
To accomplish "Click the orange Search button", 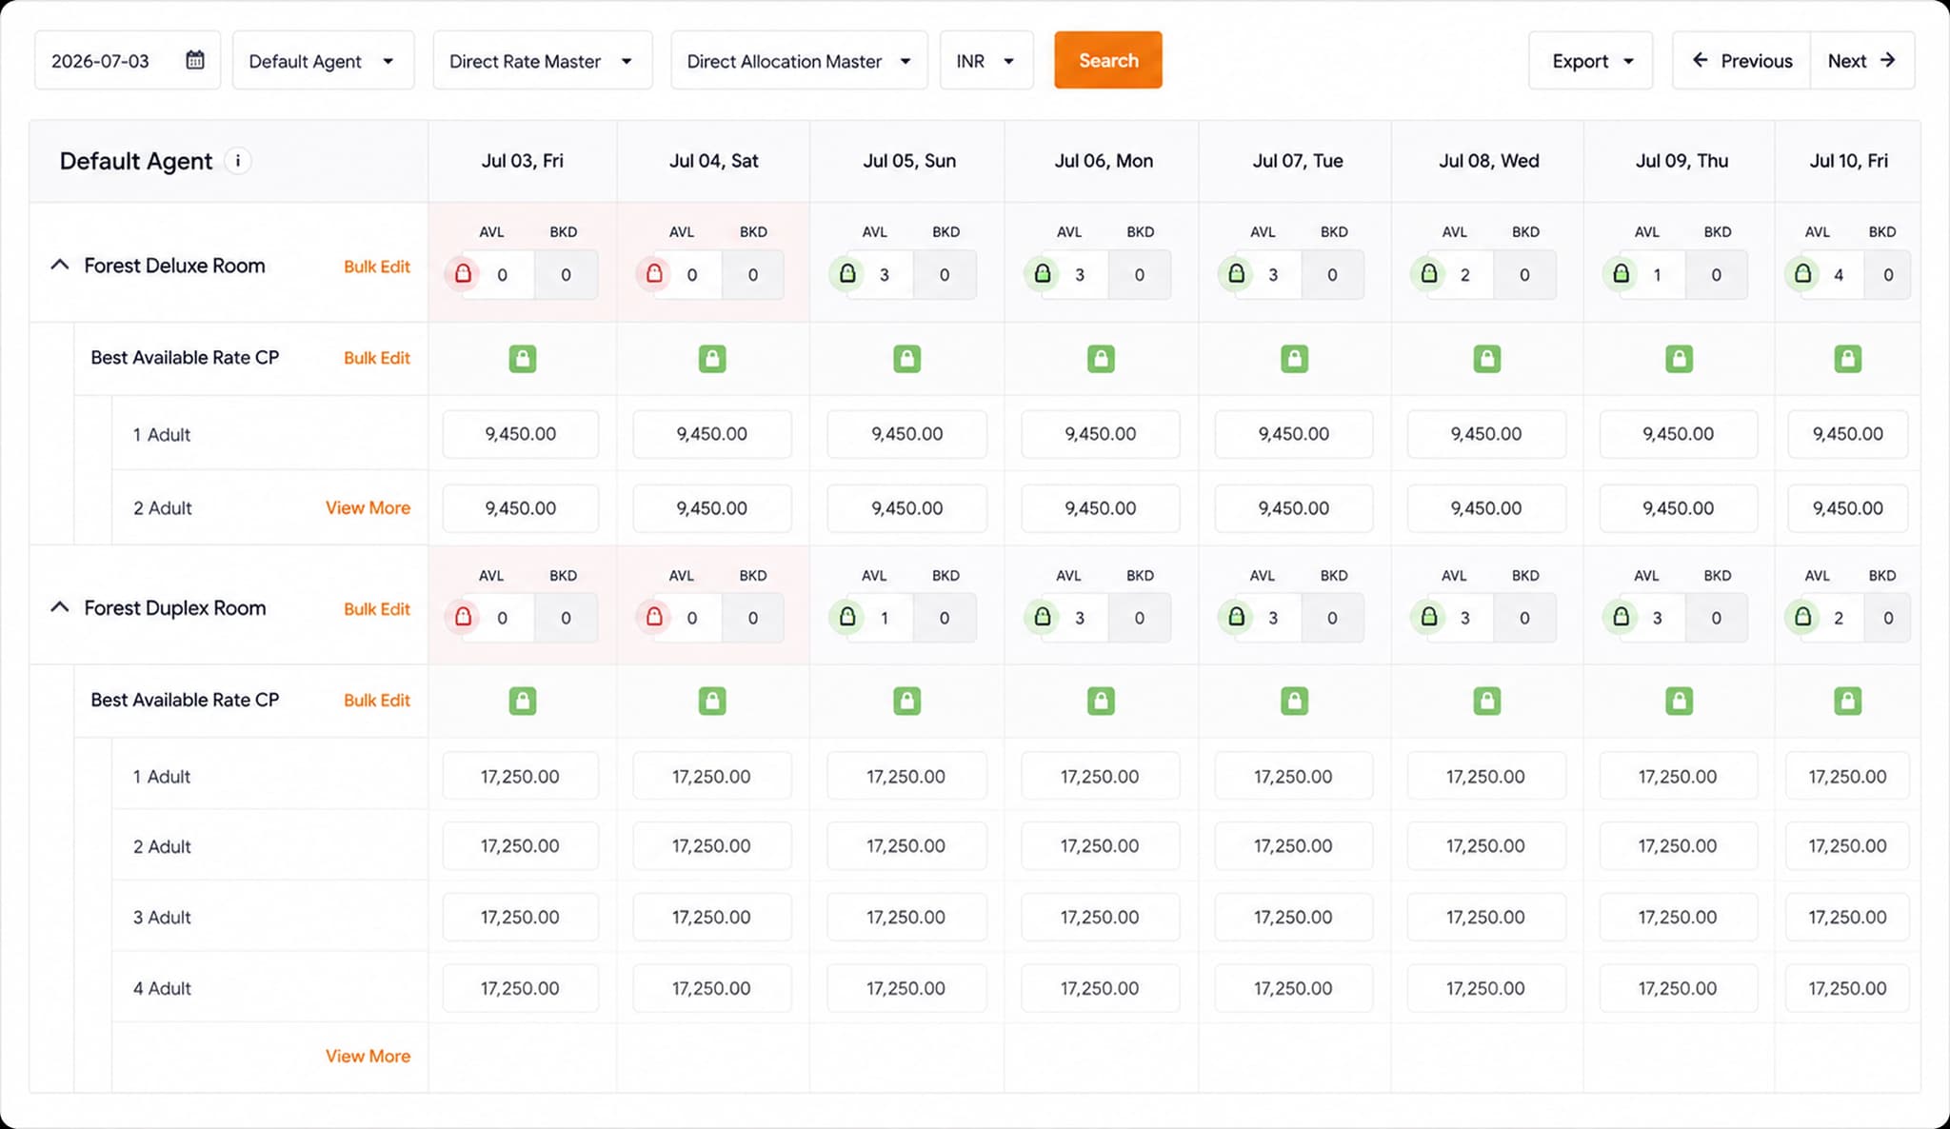I will pyautogui.click(x=1108, y=60).
